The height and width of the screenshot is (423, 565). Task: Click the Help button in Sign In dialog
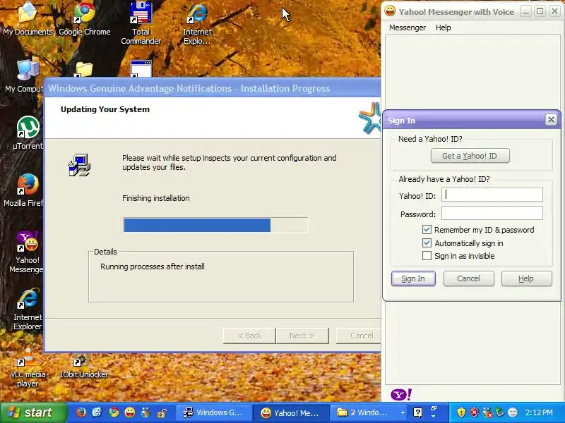pyautogui.click(x=526, y=278)
